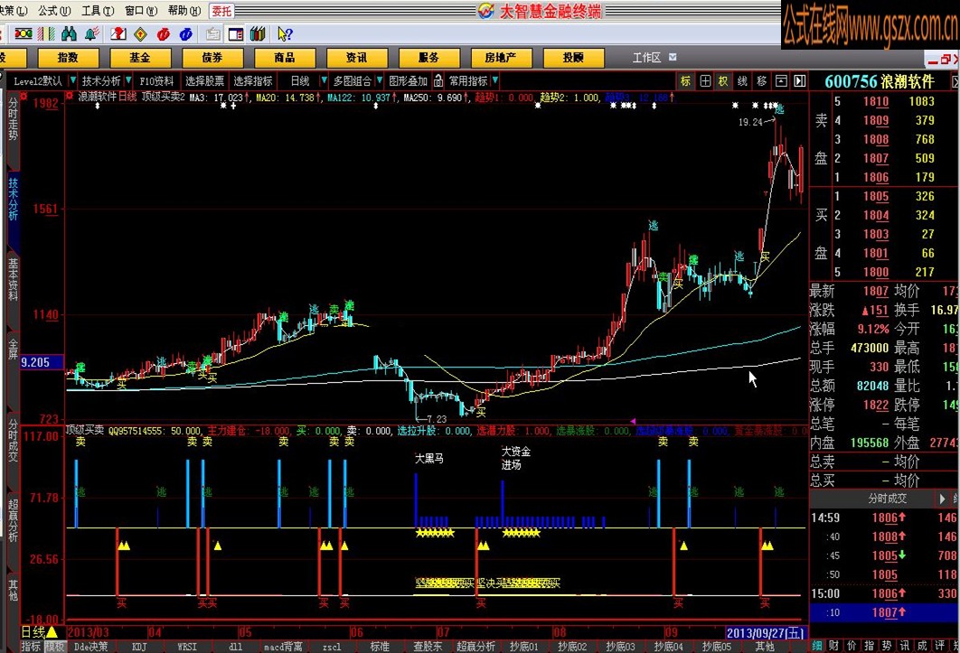Toggle the 线 line drawing button
The image size is (960, 653).
point(742,81)
